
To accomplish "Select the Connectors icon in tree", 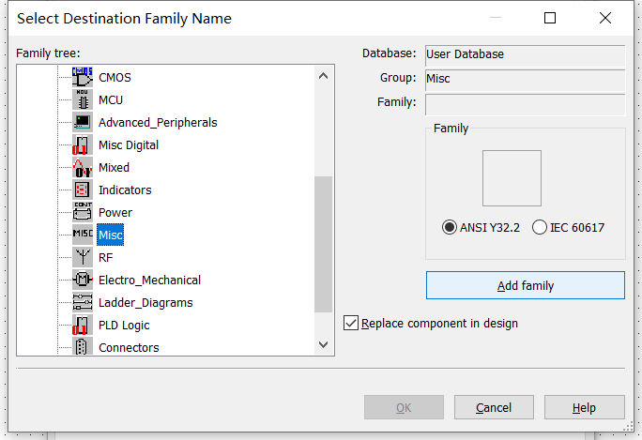I will pyautogui.click(x=83, y=347).
